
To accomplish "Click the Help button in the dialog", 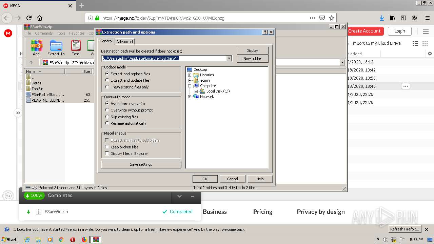I will 260,179.
